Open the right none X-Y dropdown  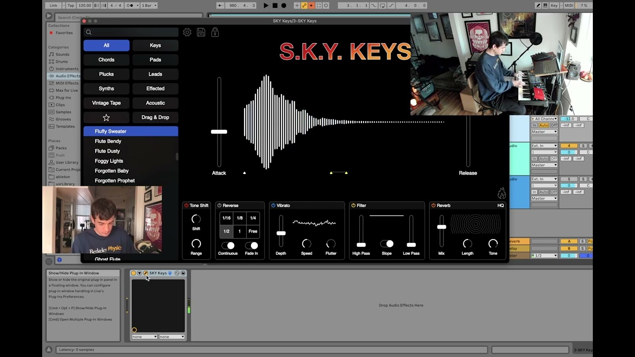172,337
